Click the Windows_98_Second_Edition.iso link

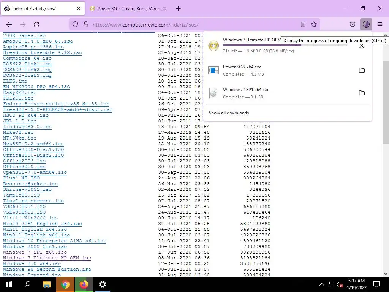pyautogui.click(x=47, y=270)
